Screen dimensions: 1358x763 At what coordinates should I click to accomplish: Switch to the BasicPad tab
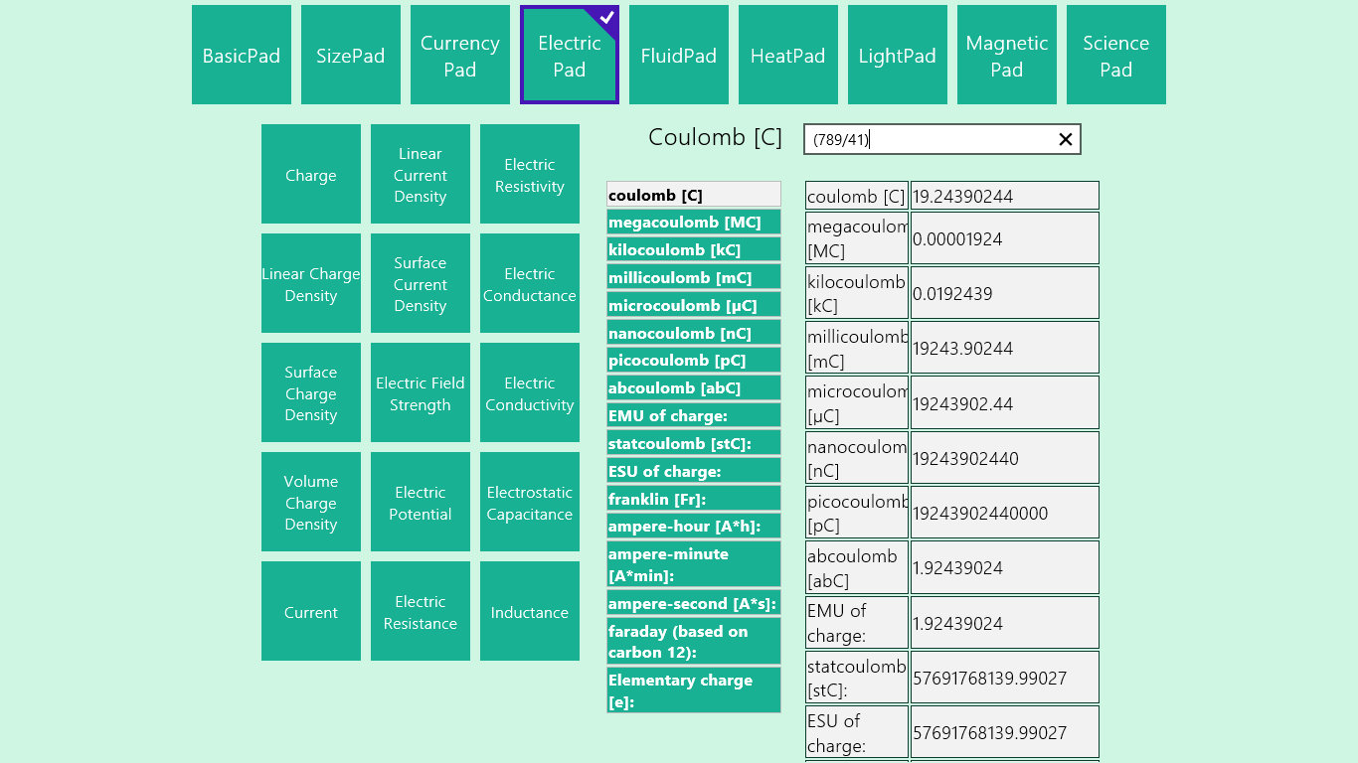pos(242,56)
